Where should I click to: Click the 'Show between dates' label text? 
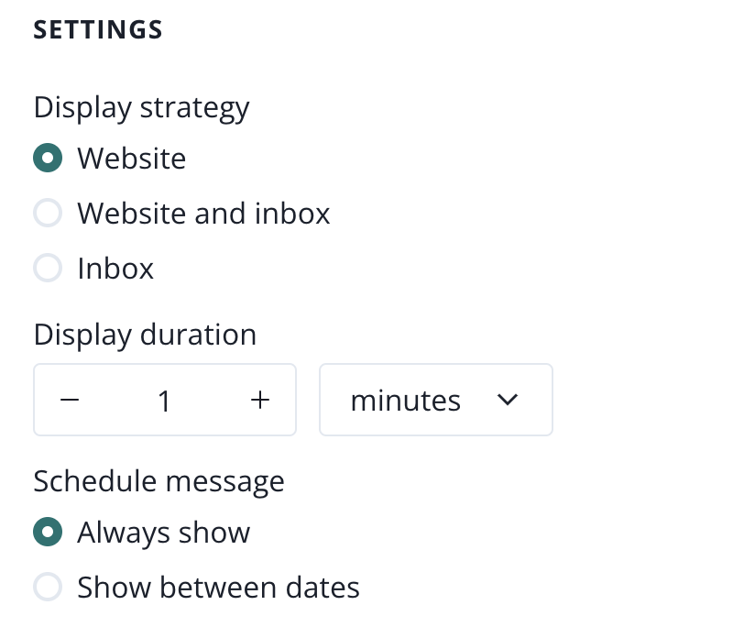pos(218,588)
